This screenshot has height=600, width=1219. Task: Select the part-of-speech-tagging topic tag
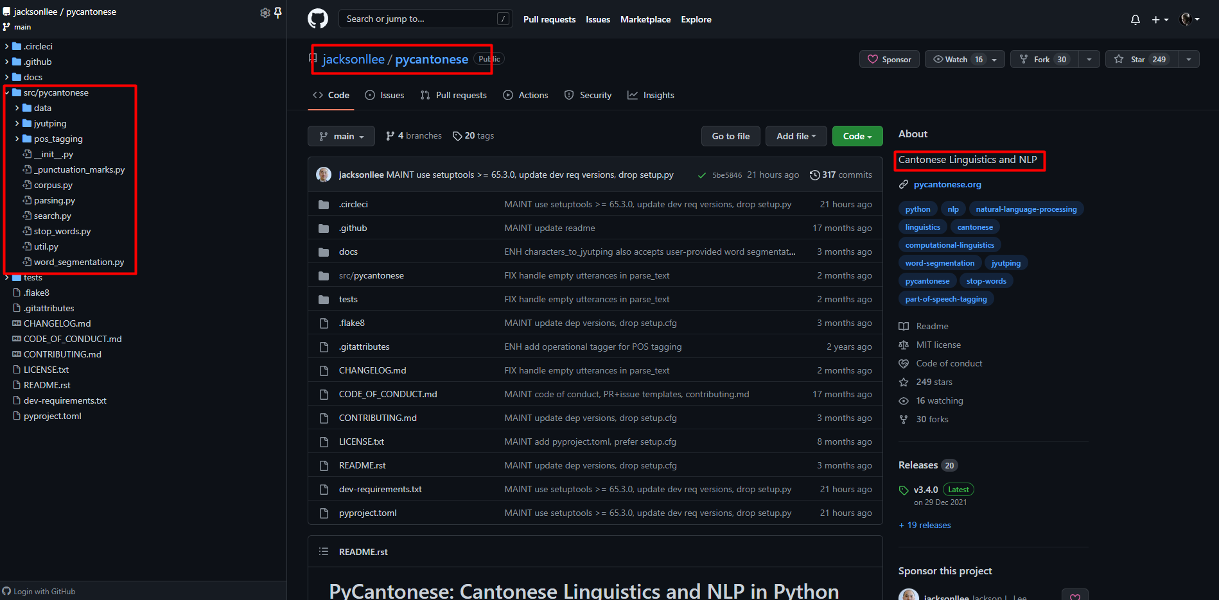coord(946,299)
